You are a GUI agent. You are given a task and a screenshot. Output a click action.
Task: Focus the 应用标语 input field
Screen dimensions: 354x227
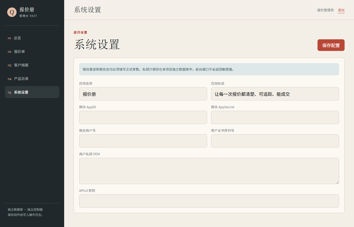click(x=275, y=94)
